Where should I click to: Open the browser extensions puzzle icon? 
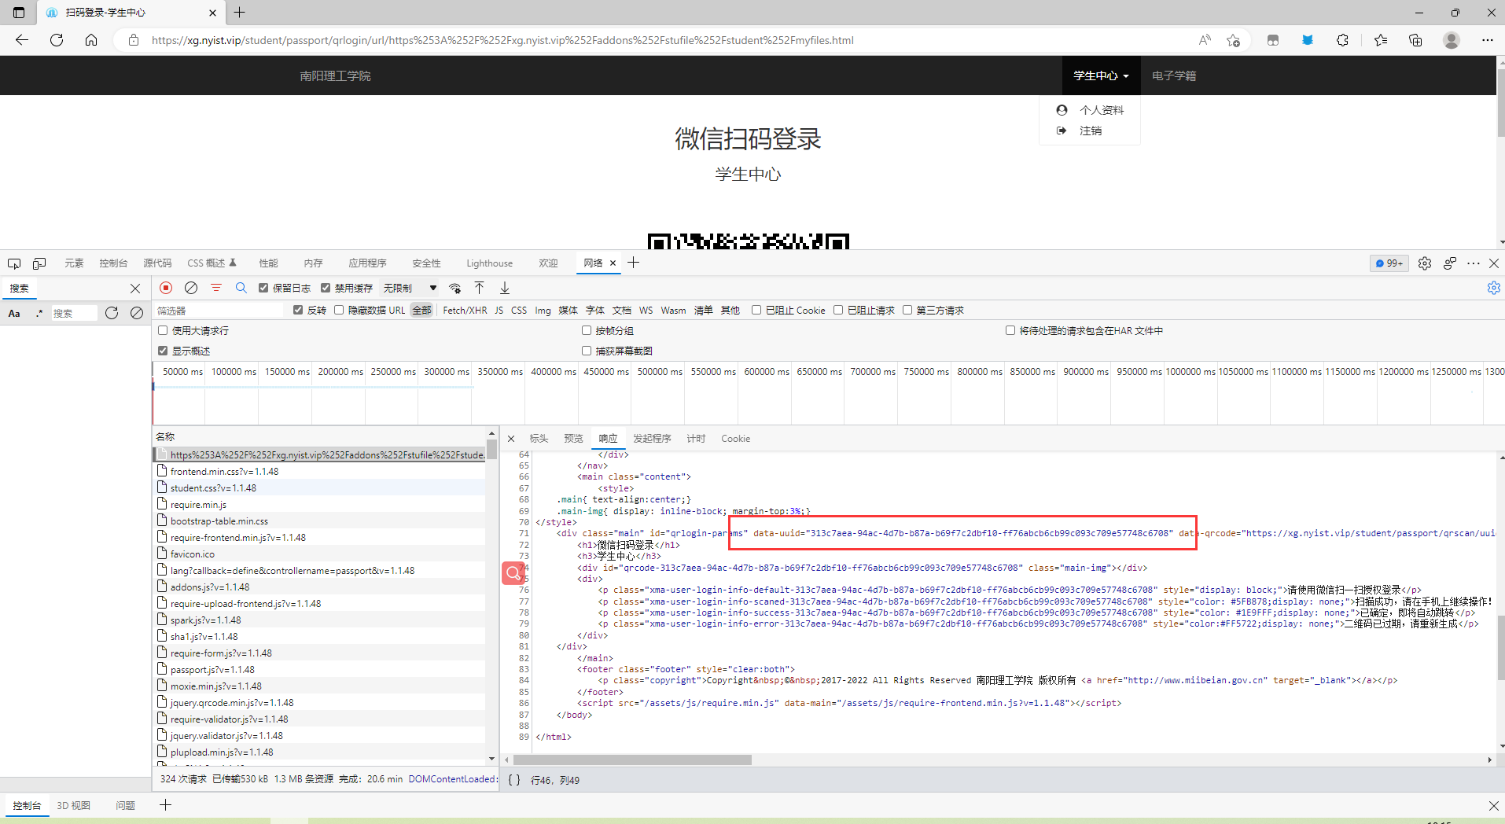coord(1342,40)
